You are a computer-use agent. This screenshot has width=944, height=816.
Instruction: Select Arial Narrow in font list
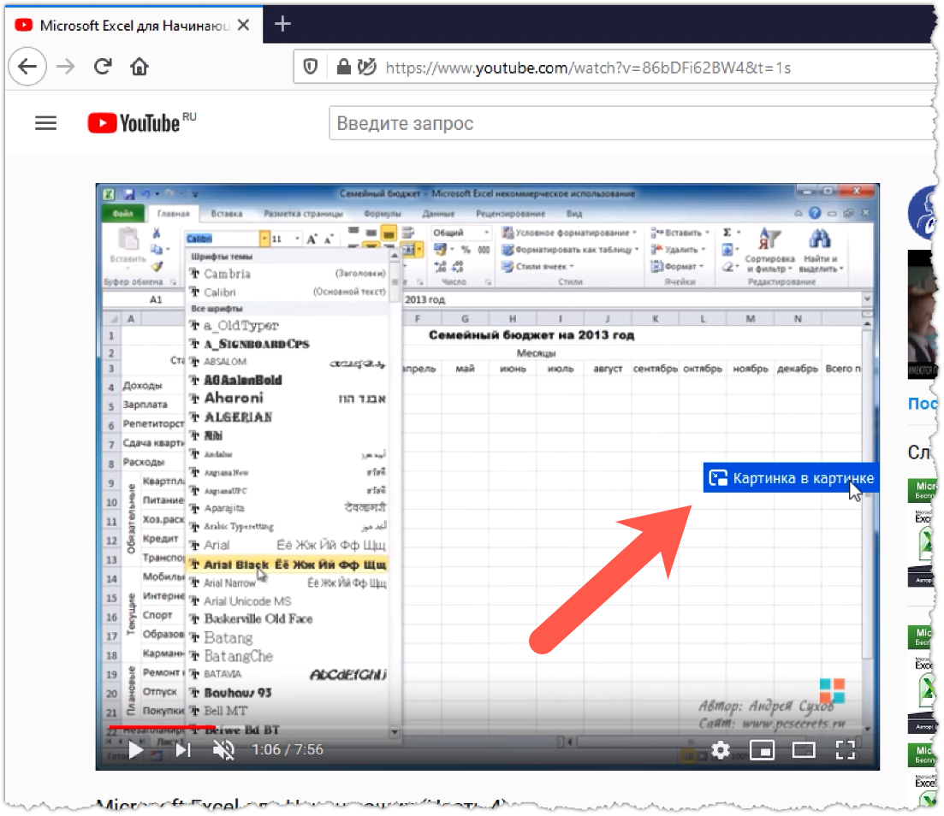coord(288,582)
